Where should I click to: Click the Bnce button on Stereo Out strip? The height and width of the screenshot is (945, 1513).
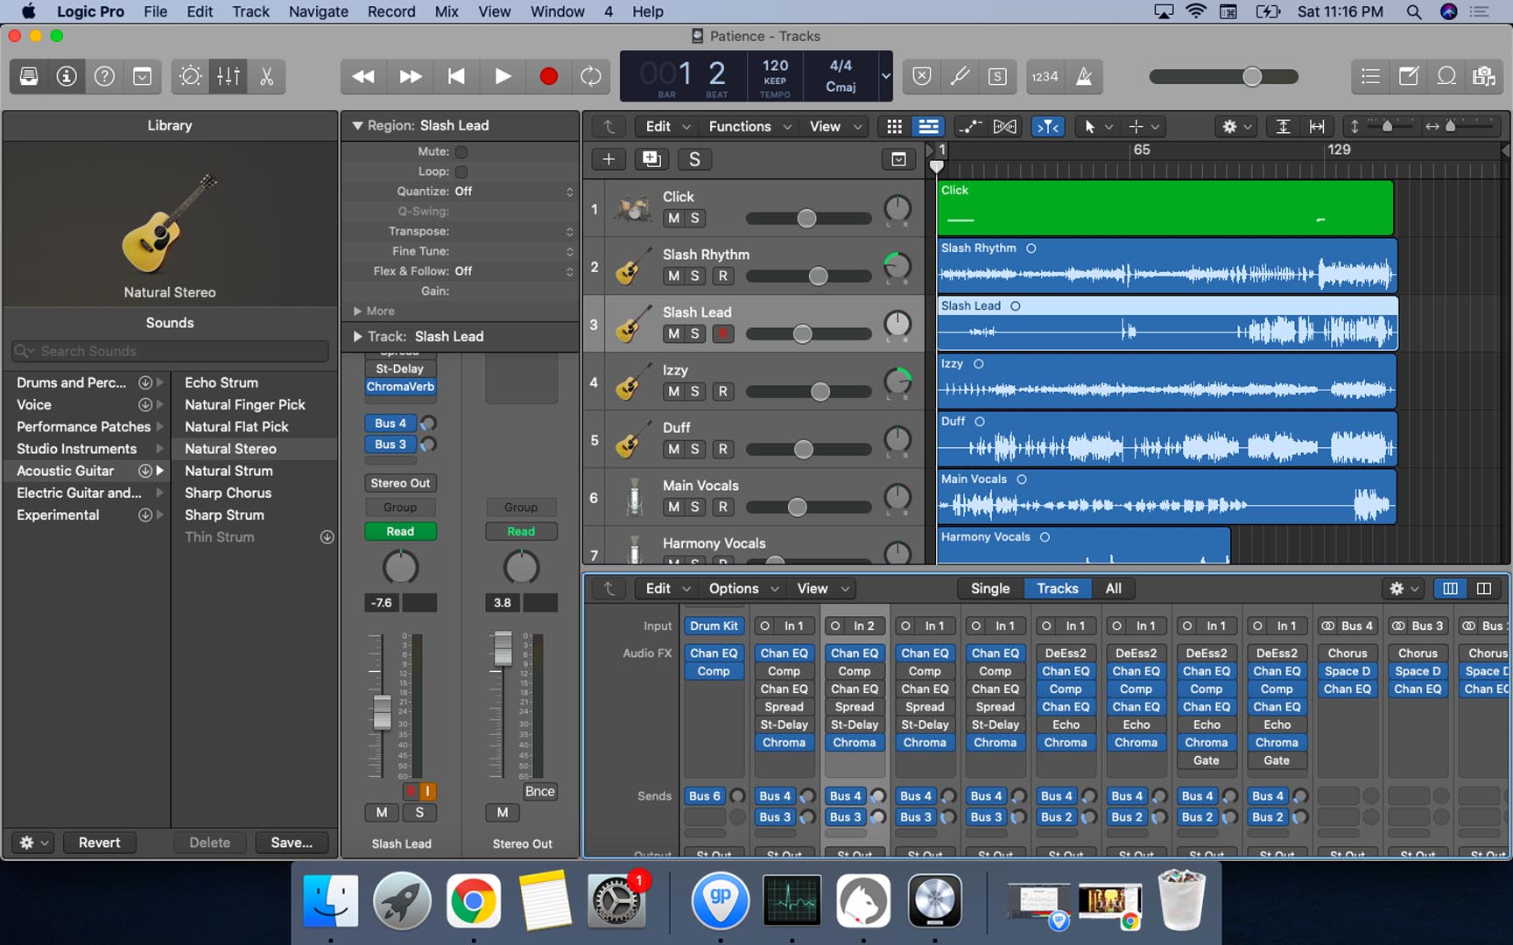539,791
